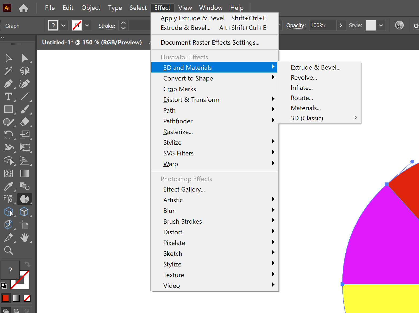Select the Selection tool

click(x=8, y=58)
